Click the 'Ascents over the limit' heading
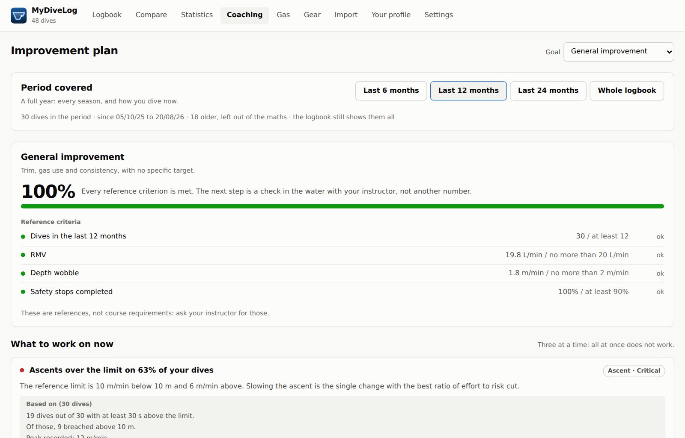This screenshot has height=438, width=685. click(121, 370)
